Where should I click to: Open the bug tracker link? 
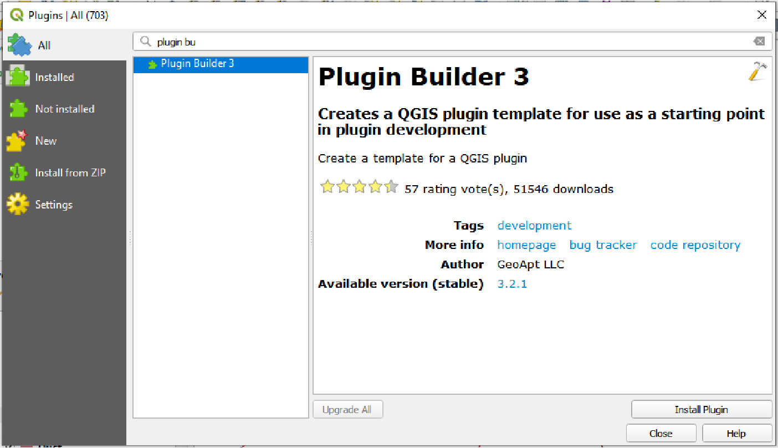[x=603, y=245]
